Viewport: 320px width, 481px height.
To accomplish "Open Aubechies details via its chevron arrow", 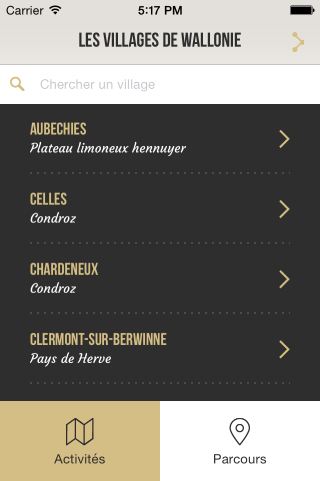I will coord(284,139).
